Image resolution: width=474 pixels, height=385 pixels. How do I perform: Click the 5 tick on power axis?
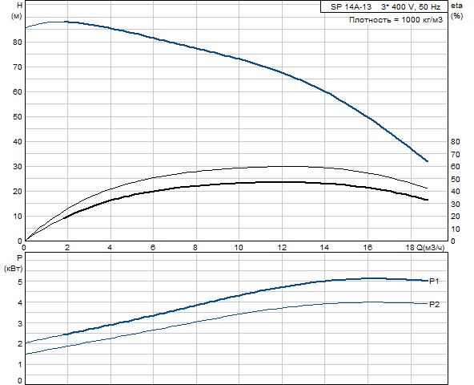pyautogui.click(x=20, y=282)
